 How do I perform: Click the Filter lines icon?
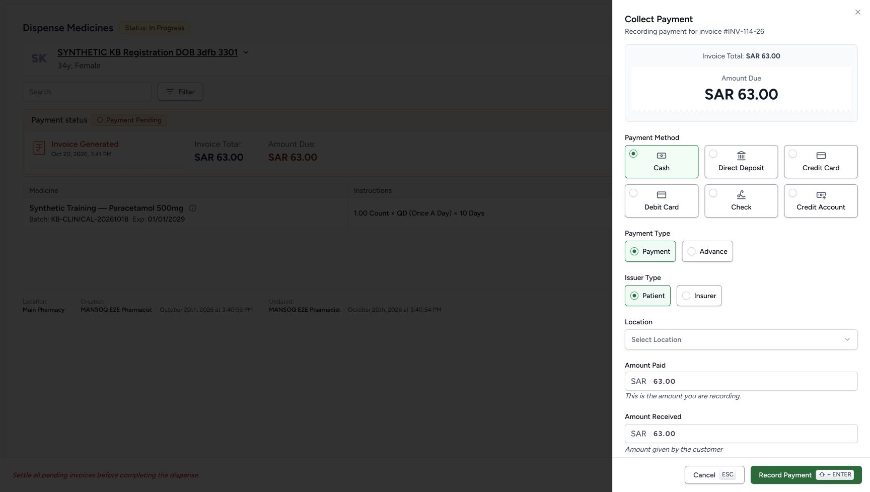pyautogui.click(x=170, y=92)
